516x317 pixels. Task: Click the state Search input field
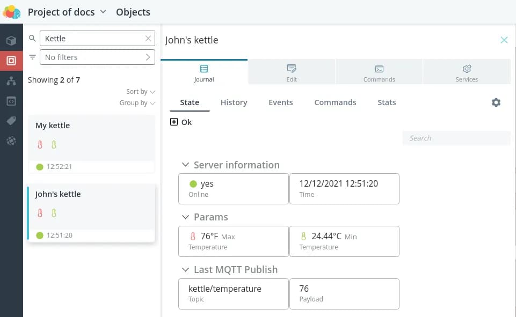coord(456,138)
